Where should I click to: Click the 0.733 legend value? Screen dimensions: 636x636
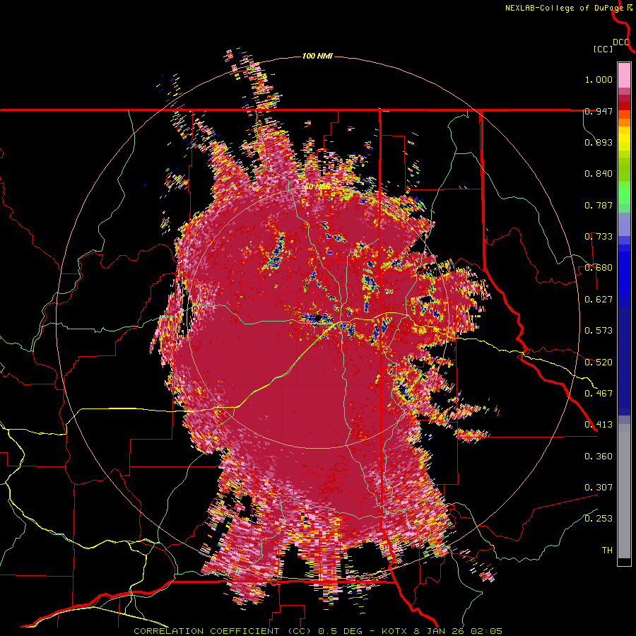599,237
